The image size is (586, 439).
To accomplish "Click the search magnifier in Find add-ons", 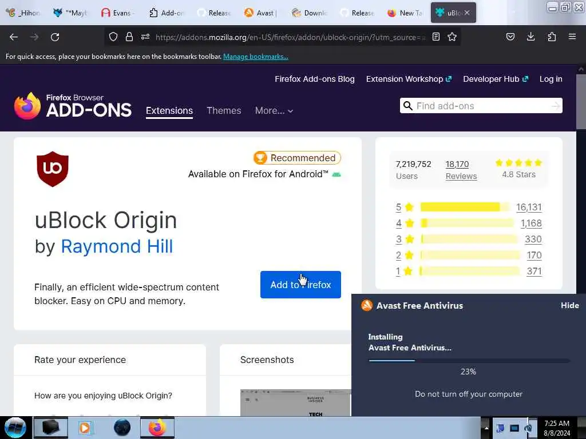I will tap(407, 106).
